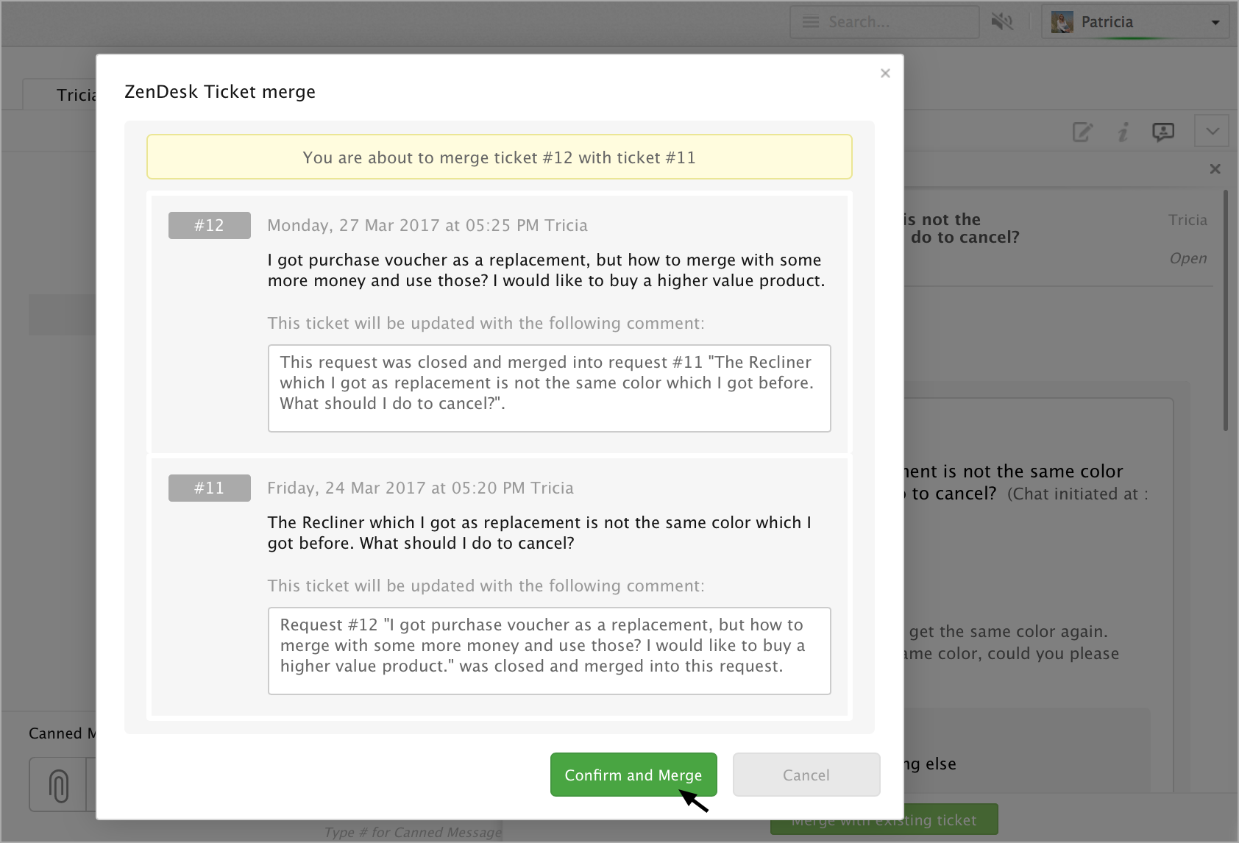Click the Open status label
The height and width of the screenshot is (843, 1239).
1188,258
